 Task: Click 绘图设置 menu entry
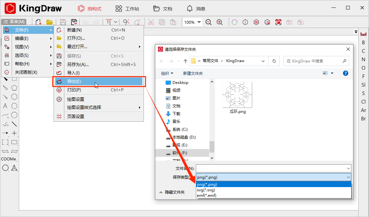coord(99,99)
